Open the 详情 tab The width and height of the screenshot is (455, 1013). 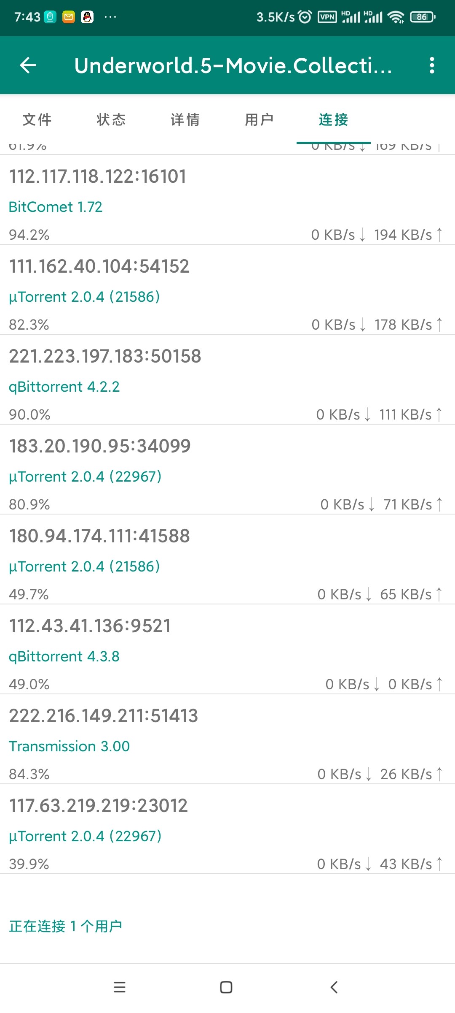[185, 119]
